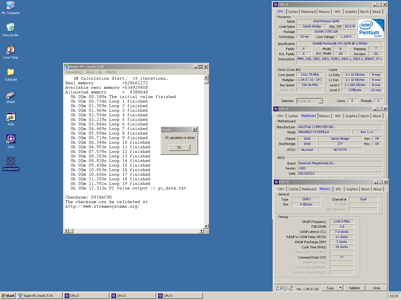Select Caches tab in top CPU-Z window

pyautogui.click(x=292, y=12)
